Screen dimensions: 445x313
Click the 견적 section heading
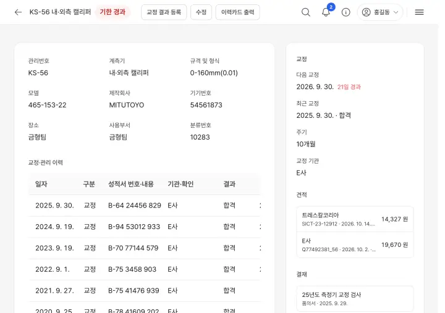(302, 194)
